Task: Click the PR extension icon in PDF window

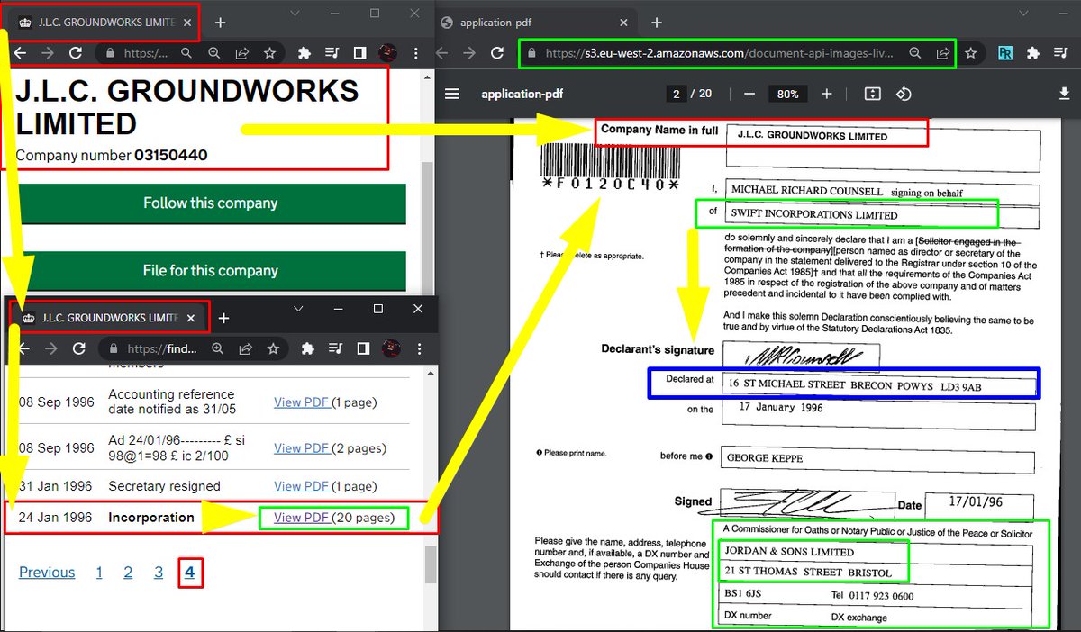Action: click(1005, 53)
